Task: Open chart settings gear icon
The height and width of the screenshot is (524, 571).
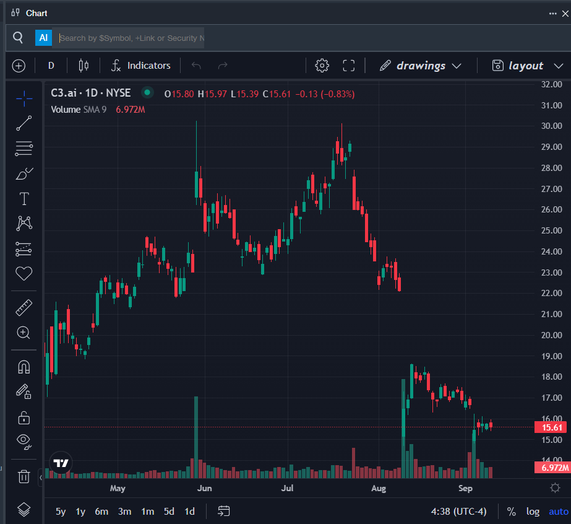Action: tap(322, 66)
